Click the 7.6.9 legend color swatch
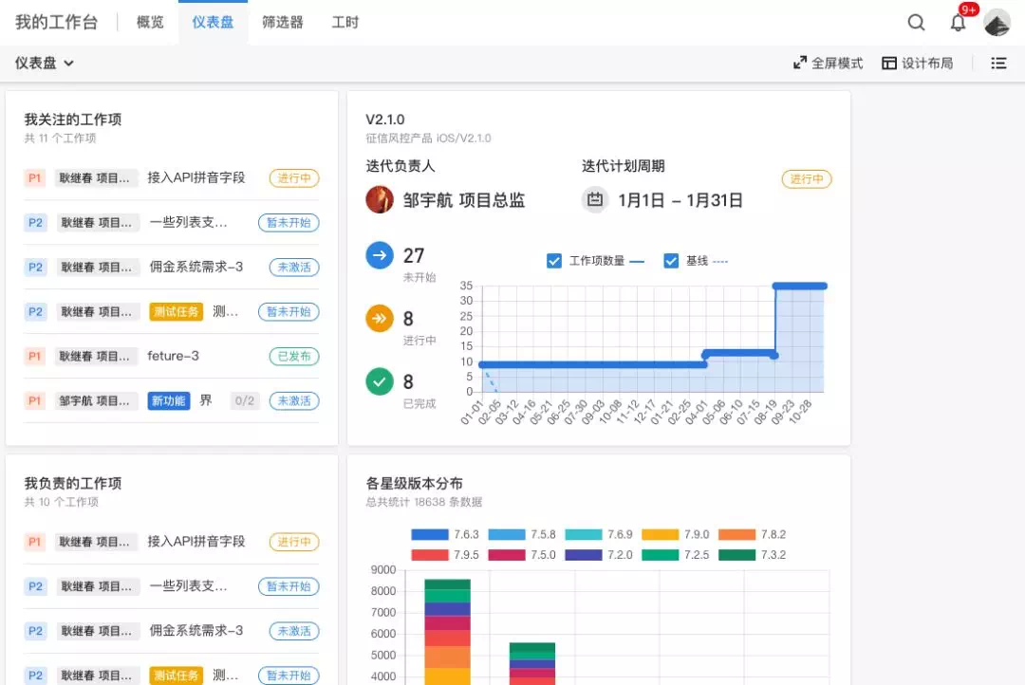This screenshot has height=685, width=1025. [583, 535]
